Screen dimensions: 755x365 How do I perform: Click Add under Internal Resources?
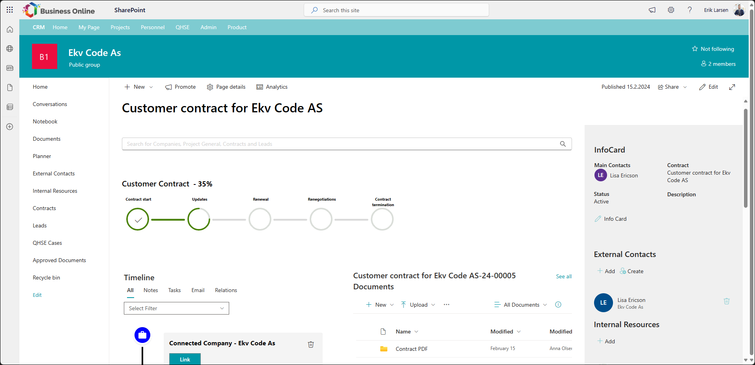[x=606, y=341]
